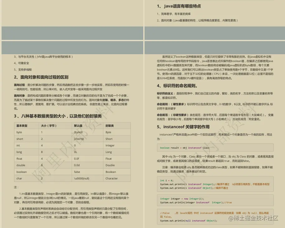Image resolution: width=285 pixels, height=228 pixels.
Task: Select the list item "4、可靠安全"
Action: [x=21, y=63]
